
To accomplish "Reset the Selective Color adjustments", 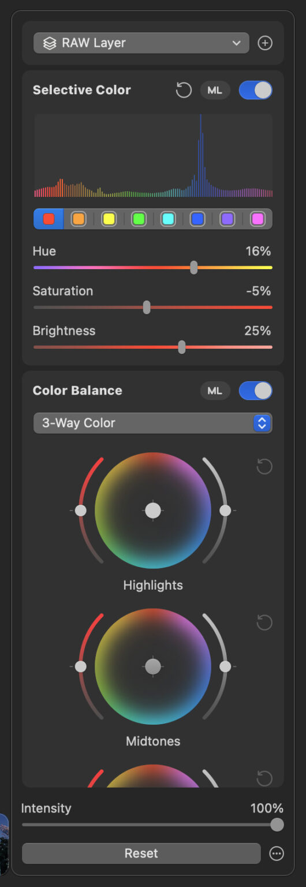I will 184,90.
